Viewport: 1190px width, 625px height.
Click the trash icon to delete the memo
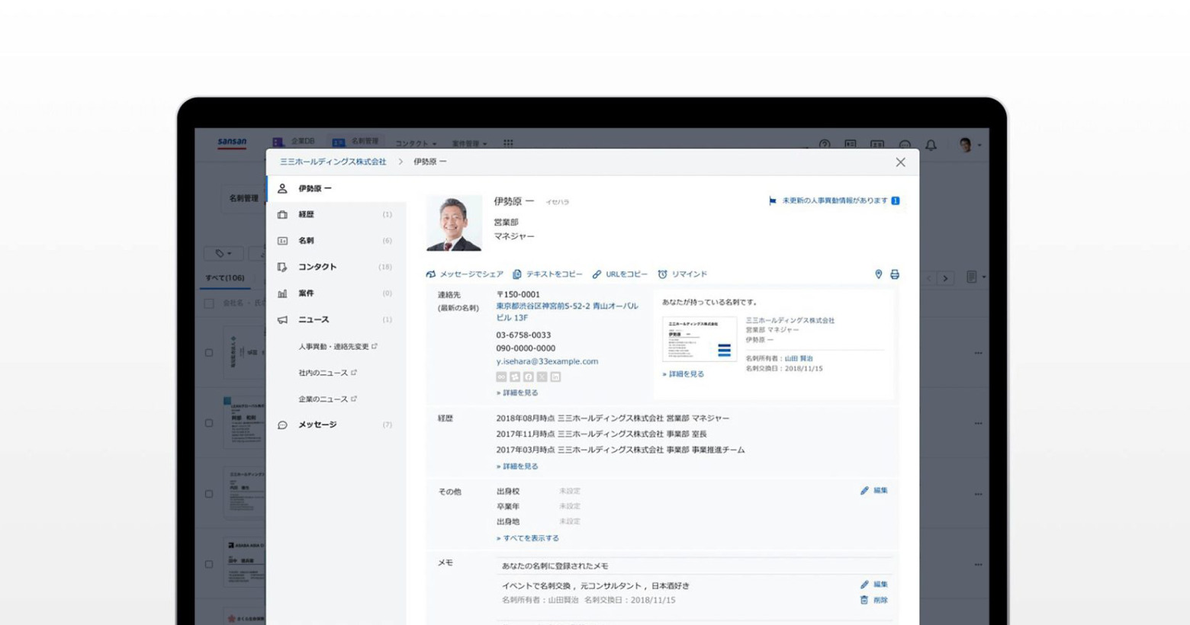coord(864,601)
